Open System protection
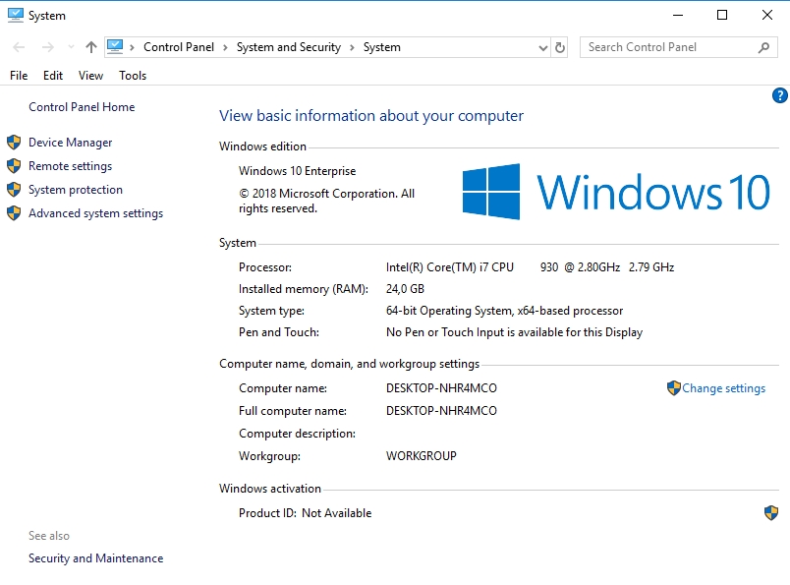790x585 pixels. click(76, 190)
